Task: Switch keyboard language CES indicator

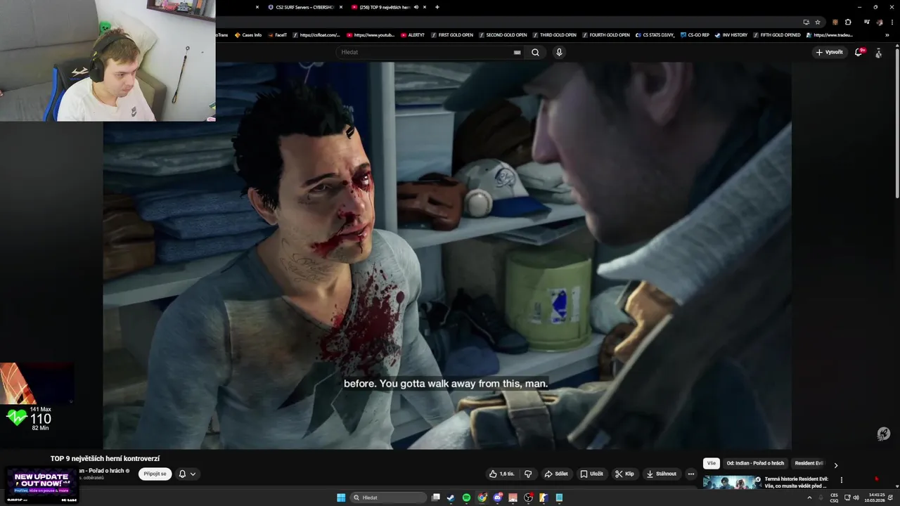Action: tap(834, 498)
